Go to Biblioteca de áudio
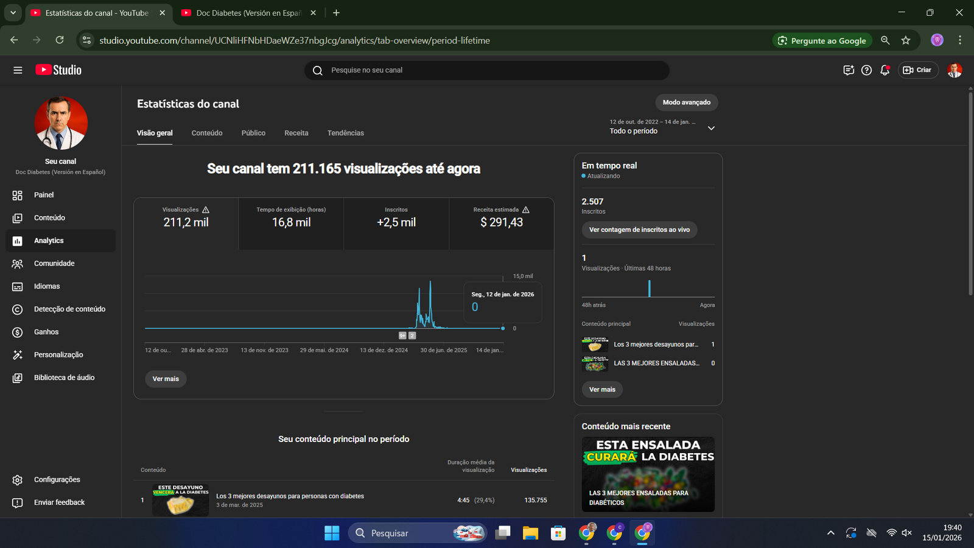This screenshot has height=548, width=974. click(64, 378)
